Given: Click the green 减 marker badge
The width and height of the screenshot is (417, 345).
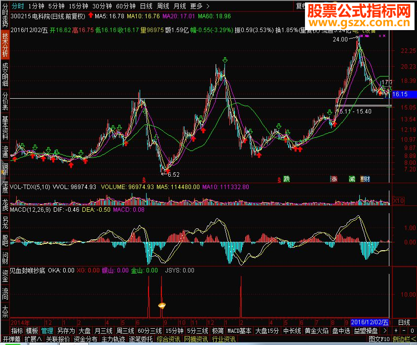Looking at the screenshot, I should (x=352, y=179).
